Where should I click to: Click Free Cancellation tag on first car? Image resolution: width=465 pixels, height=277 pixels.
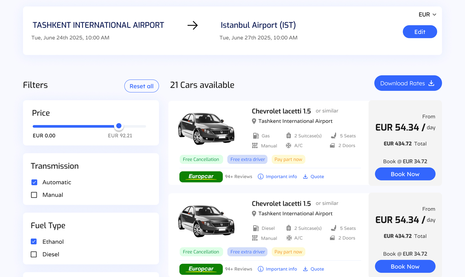201,159
